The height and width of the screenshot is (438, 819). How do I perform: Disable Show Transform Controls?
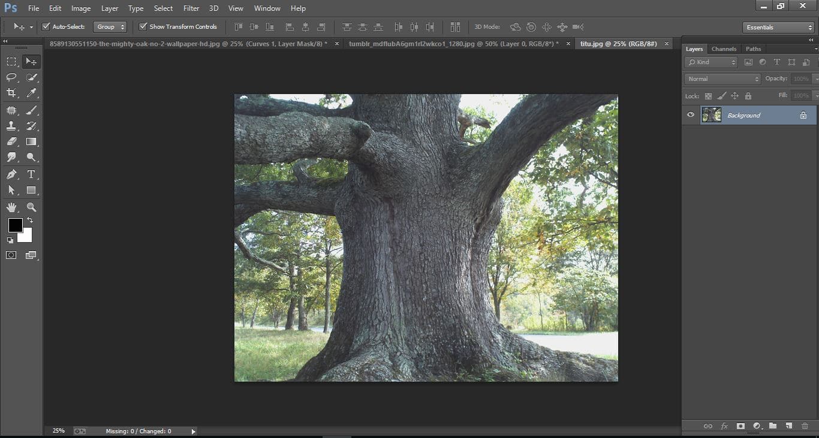143,26
